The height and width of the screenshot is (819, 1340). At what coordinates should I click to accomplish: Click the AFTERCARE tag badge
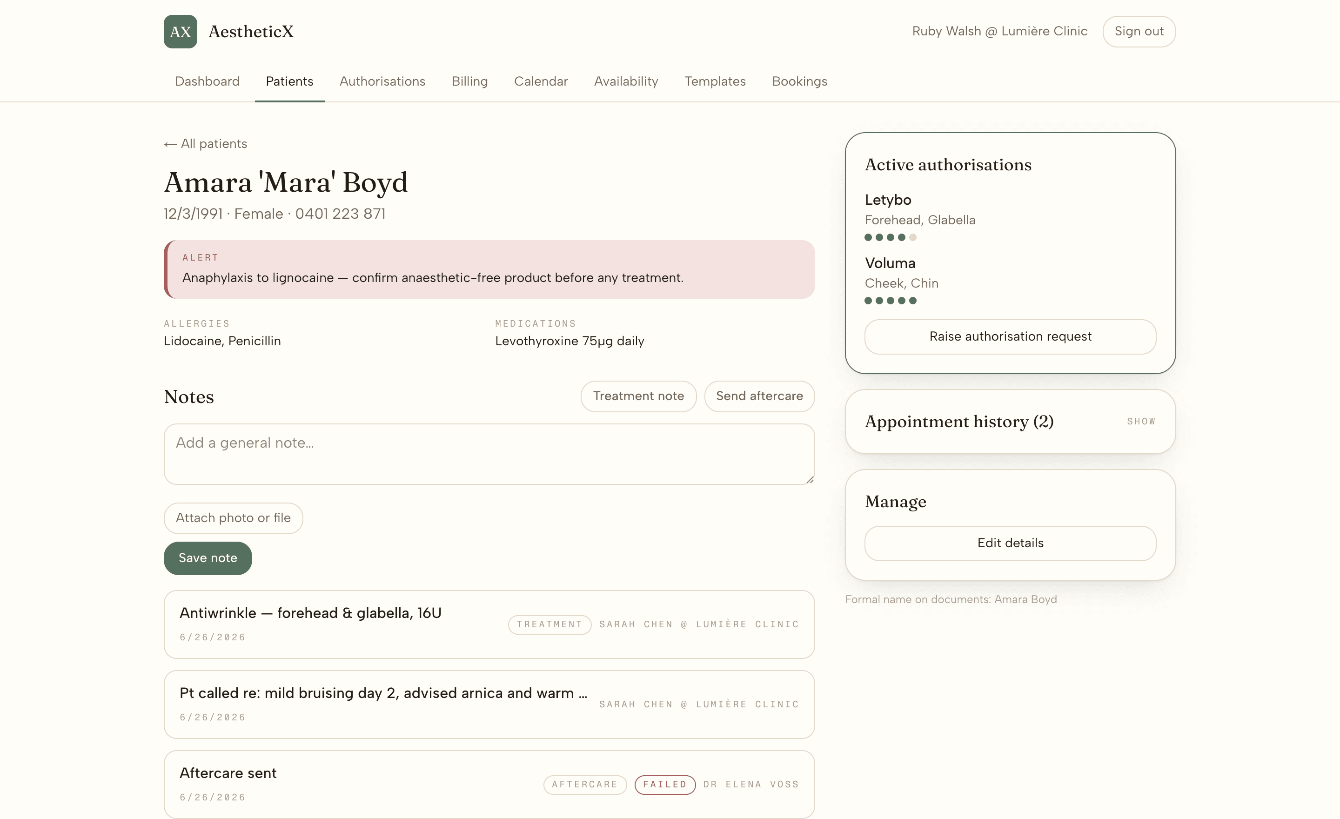coord(584,784)
